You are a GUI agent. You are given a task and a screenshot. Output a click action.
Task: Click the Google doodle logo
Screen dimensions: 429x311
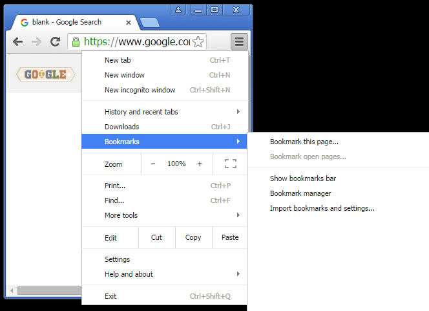pos(45,74)
